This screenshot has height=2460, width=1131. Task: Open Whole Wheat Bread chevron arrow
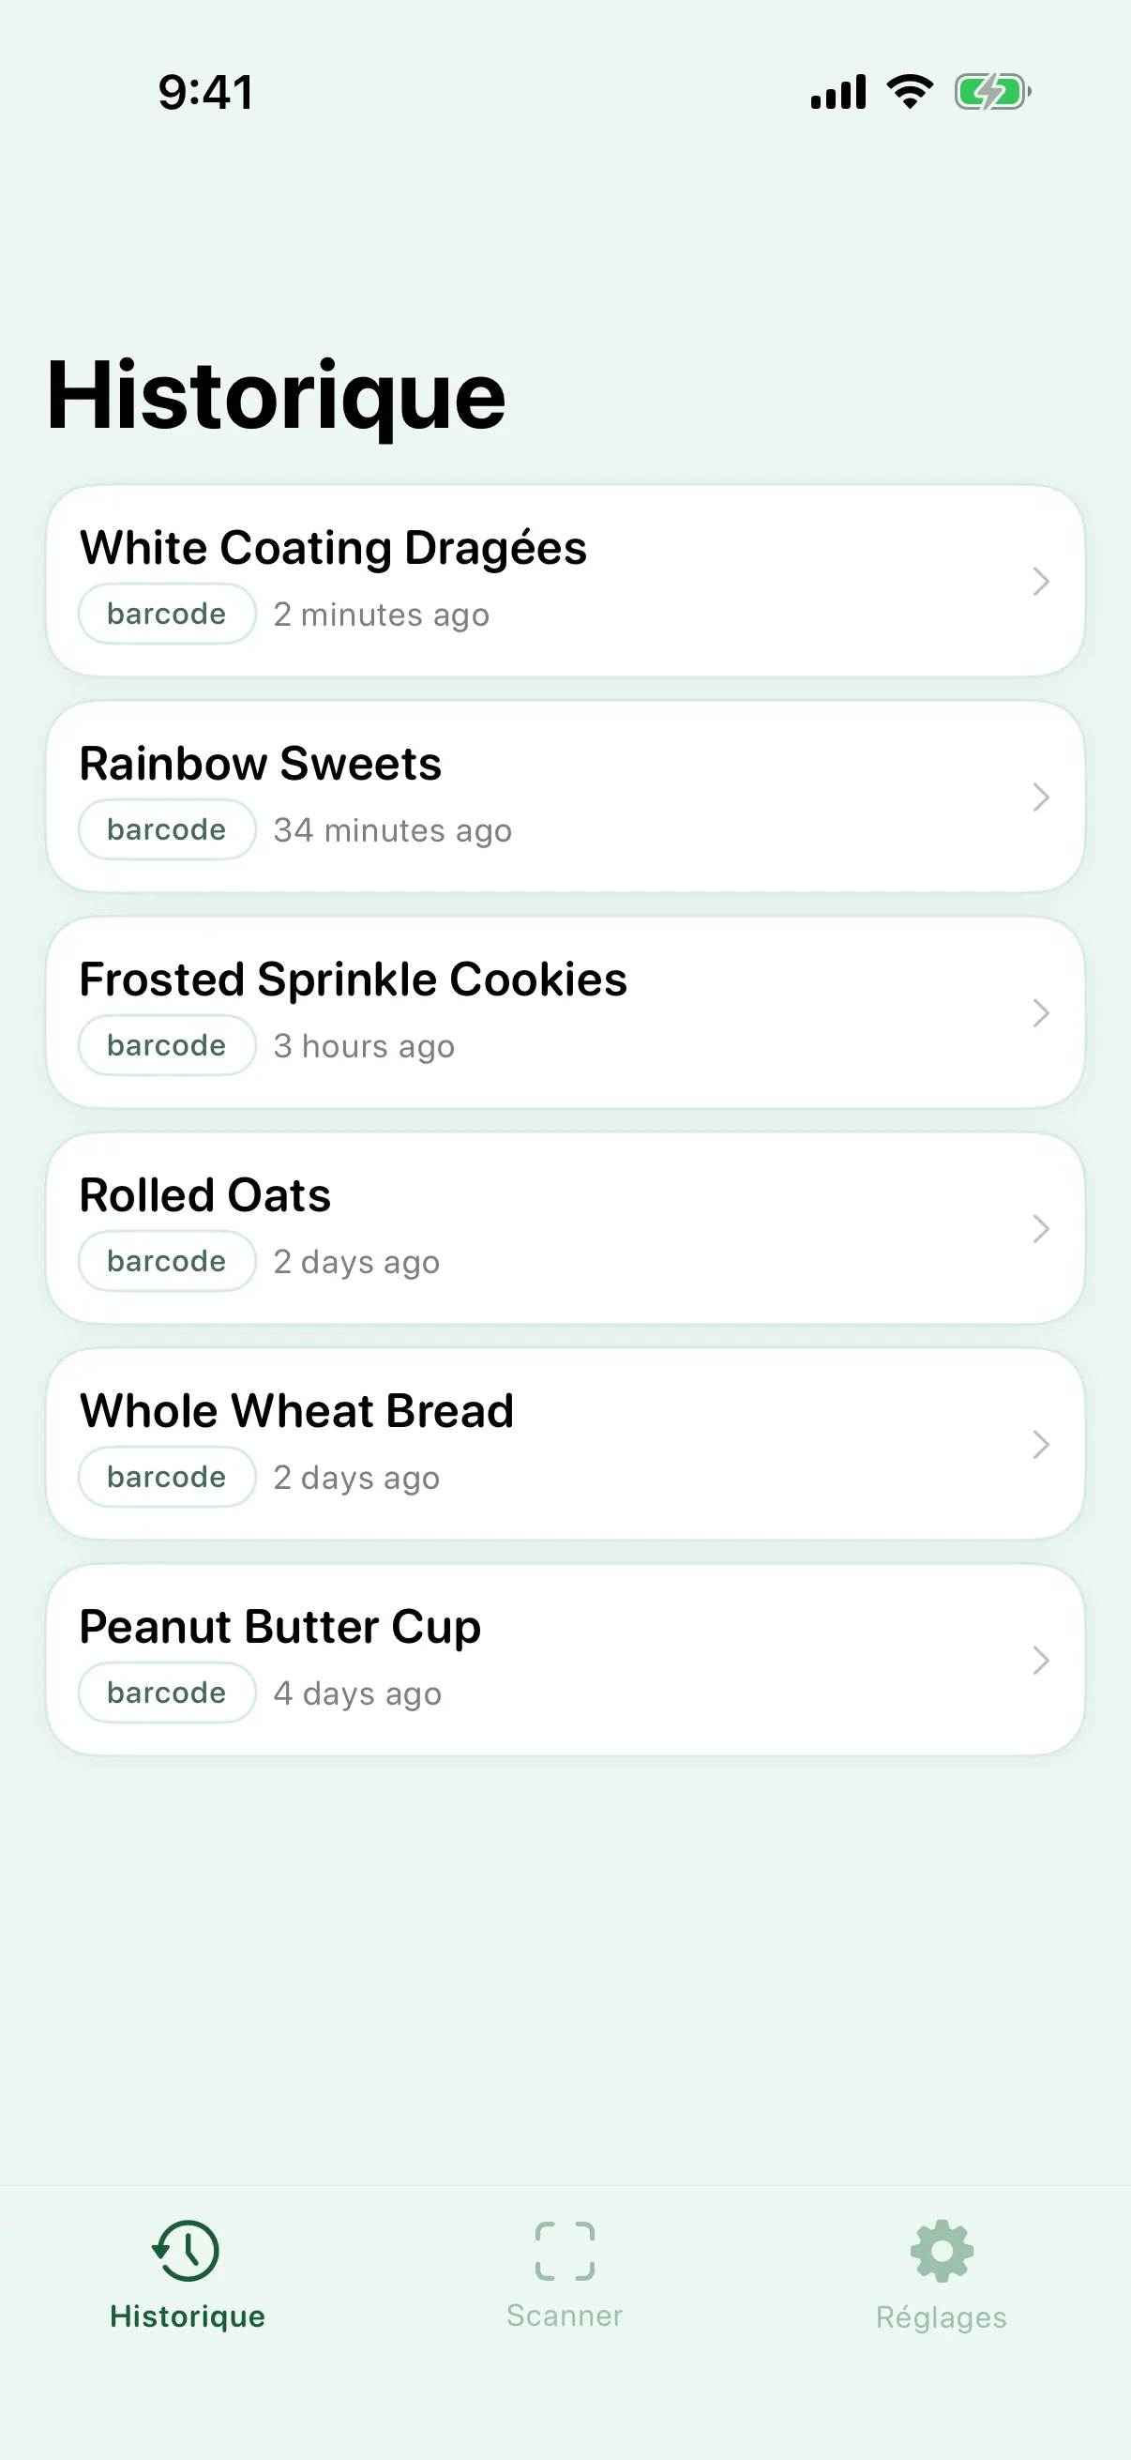1041,1444
